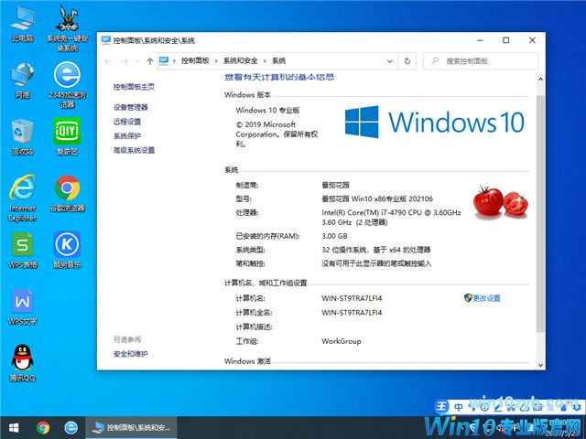Open 高级系统设置 link

[134, 150]
